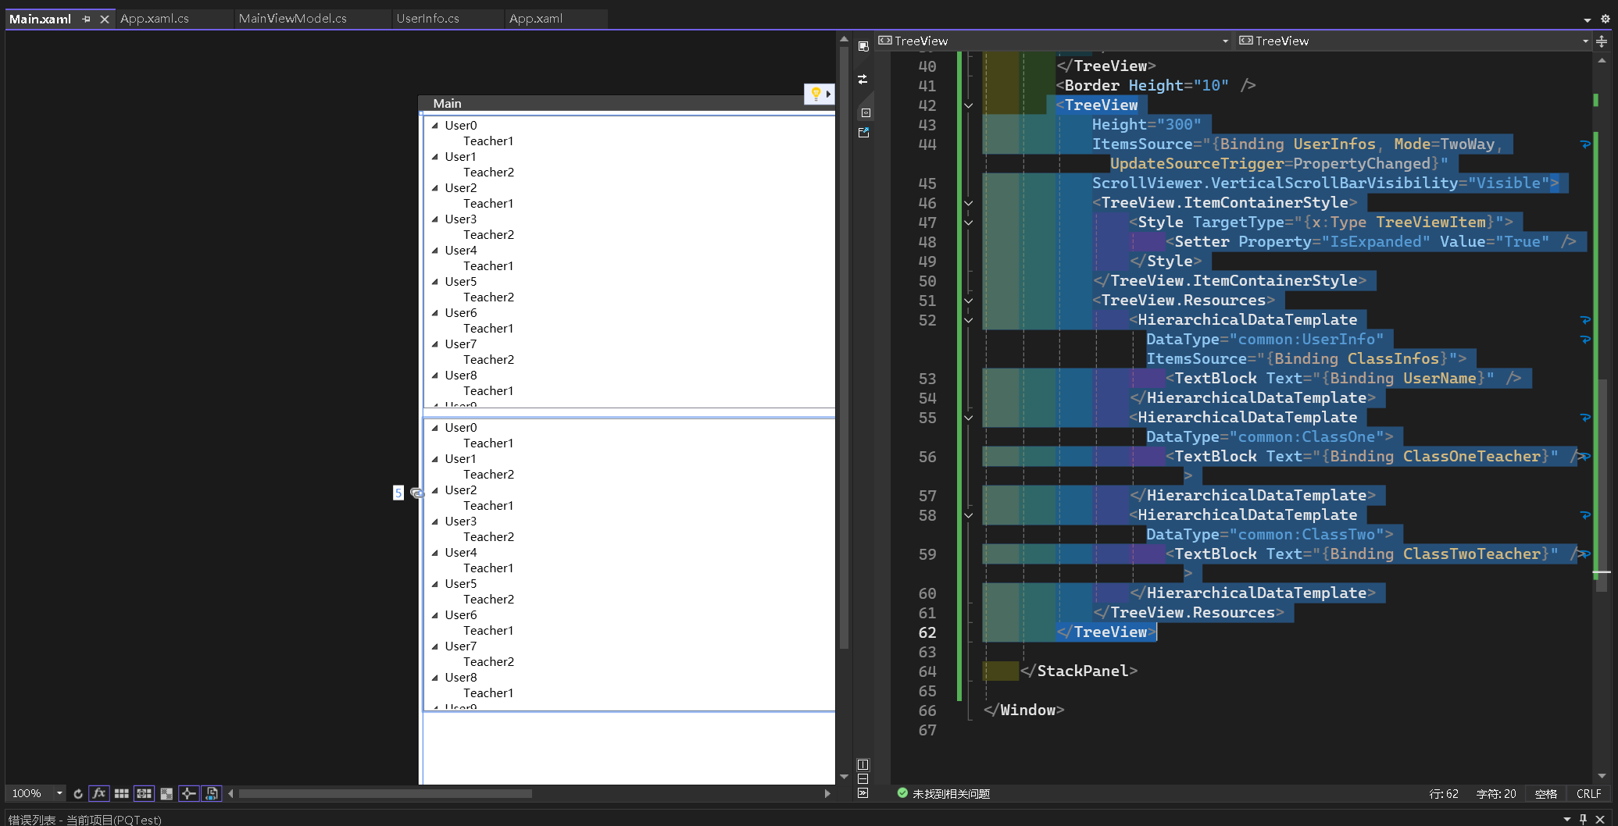Click the CRLF line ending indicator
Image resolution: width=1618 pixels, height=826 pixels.
(1589, 793)
